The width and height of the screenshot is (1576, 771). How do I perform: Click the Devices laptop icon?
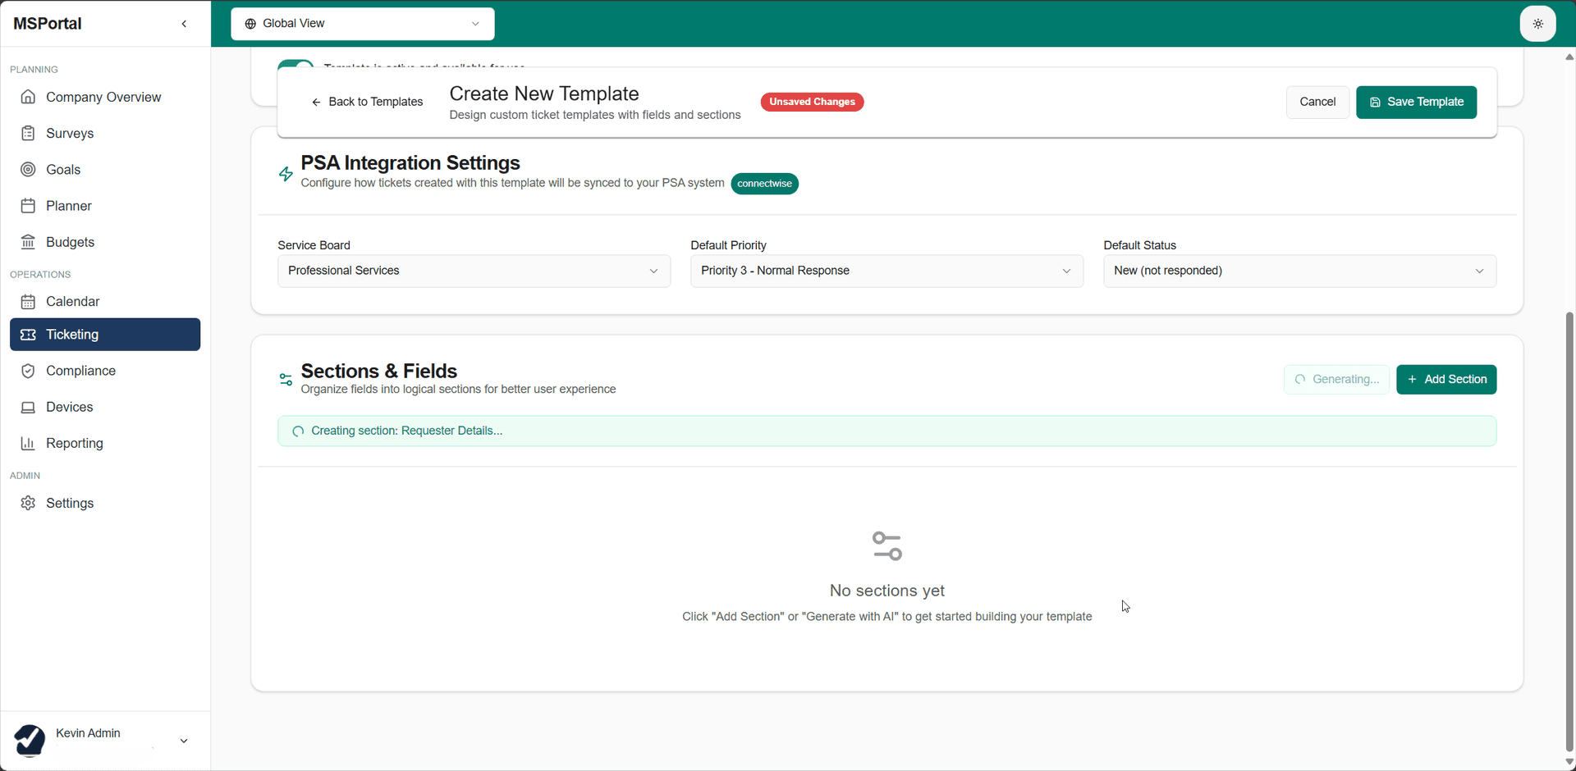click(x=28, y=407)
